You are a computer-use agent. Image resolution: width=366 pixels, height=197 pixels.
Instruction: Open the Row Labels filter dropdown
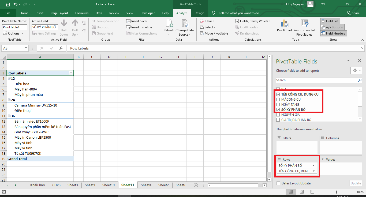71,73
